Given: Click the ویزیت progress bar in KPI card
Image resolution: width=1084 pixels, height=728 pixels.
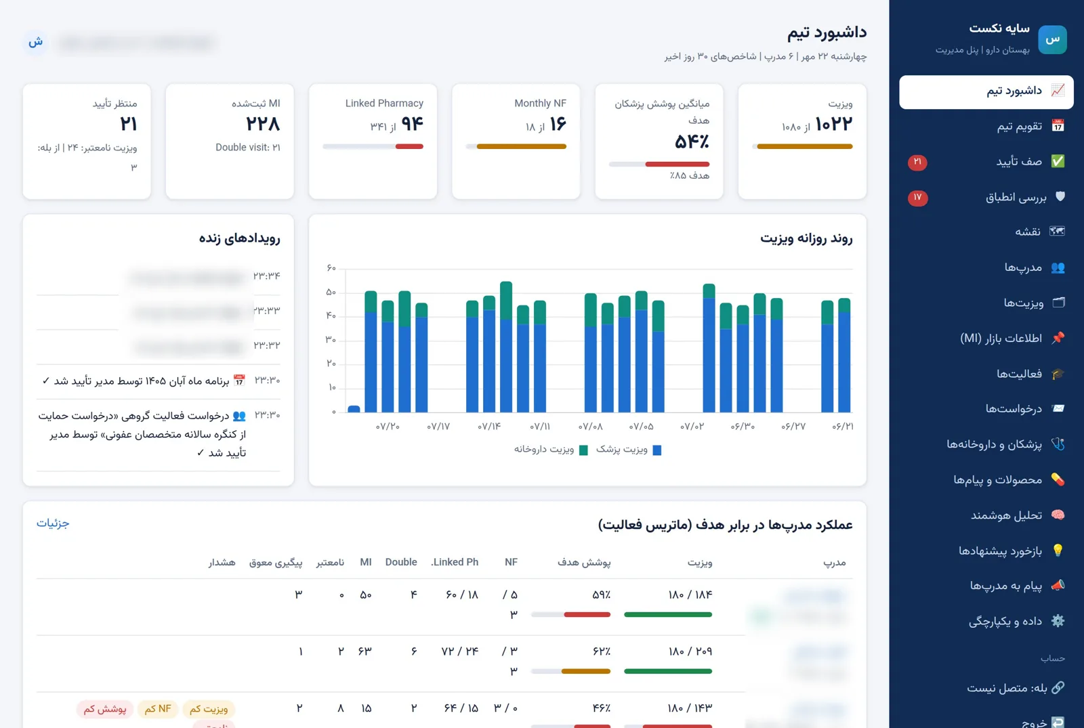Looking at the screenshot, I should click(x=802, y=146).
